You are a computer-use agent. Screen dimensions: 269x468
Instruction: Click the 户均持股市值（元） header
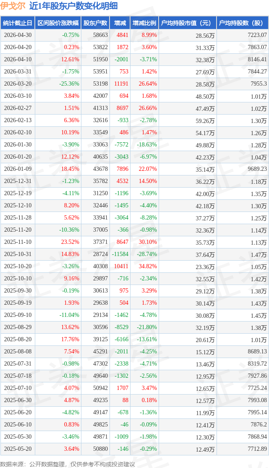click(x=188, y=23)
